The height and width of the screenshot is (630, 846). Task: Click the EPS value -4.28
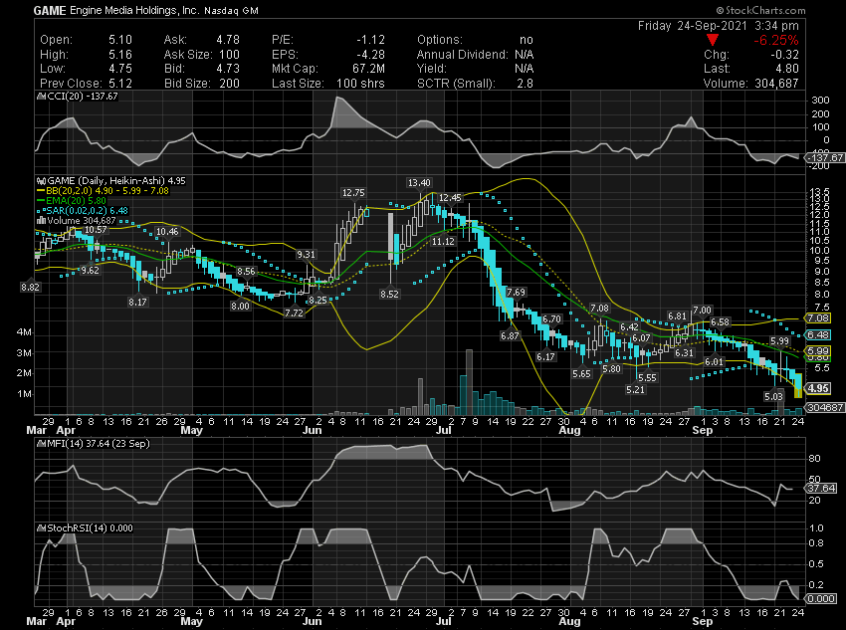pos(370,55)
